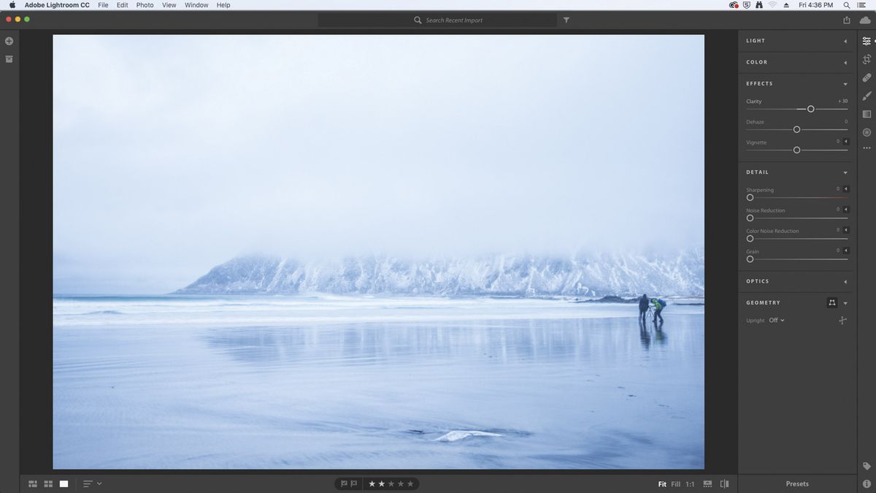The height and width of the screenshot is (493, 876).
Task: Toggle the Pick flag on the photo
Action: 343,484
